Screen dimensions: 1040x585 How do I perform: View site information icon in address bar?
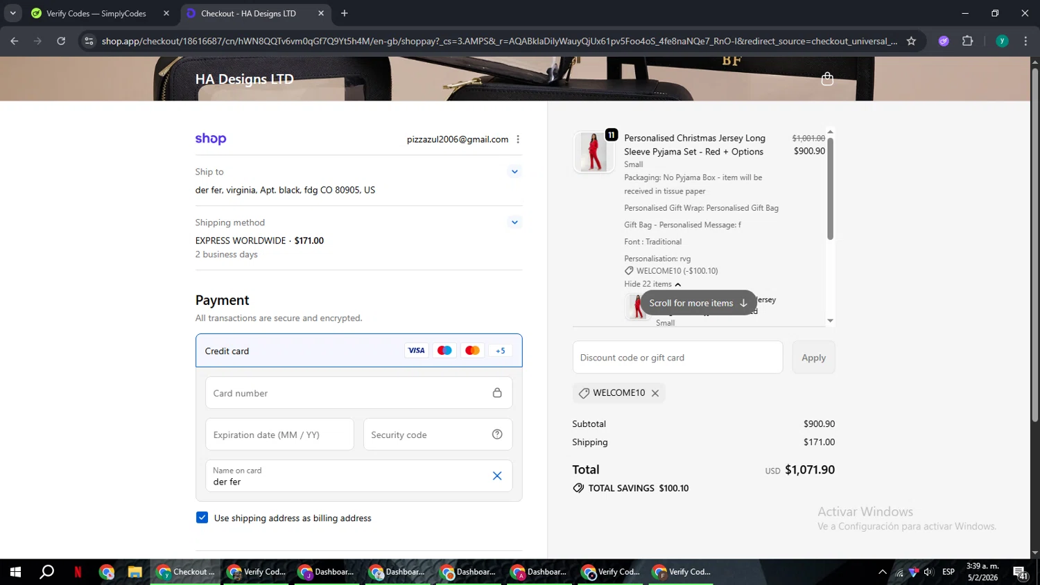click(x=88, y=41)
